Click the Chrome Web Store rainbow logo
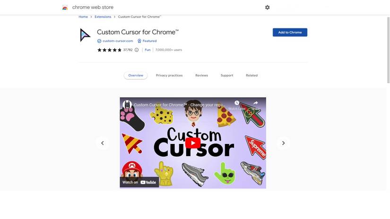390x219 pixels. point(65,8)
